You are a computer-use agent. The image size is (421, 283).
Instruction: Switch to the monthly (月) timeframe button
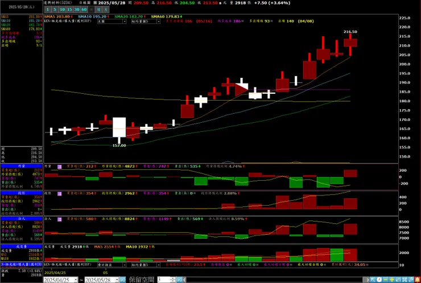click(x=106, y=10)
